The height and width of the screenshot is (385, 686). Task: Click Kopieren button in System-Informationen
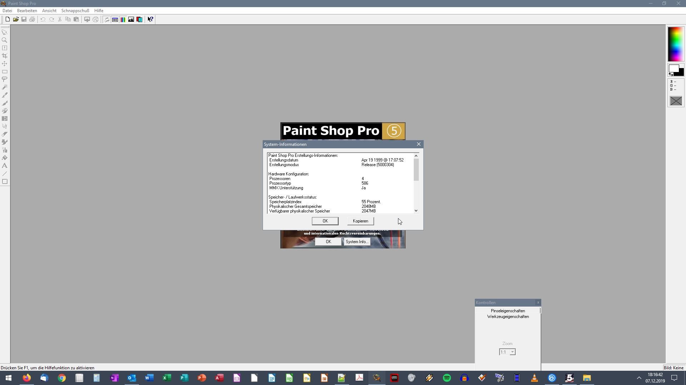(361, 221)
